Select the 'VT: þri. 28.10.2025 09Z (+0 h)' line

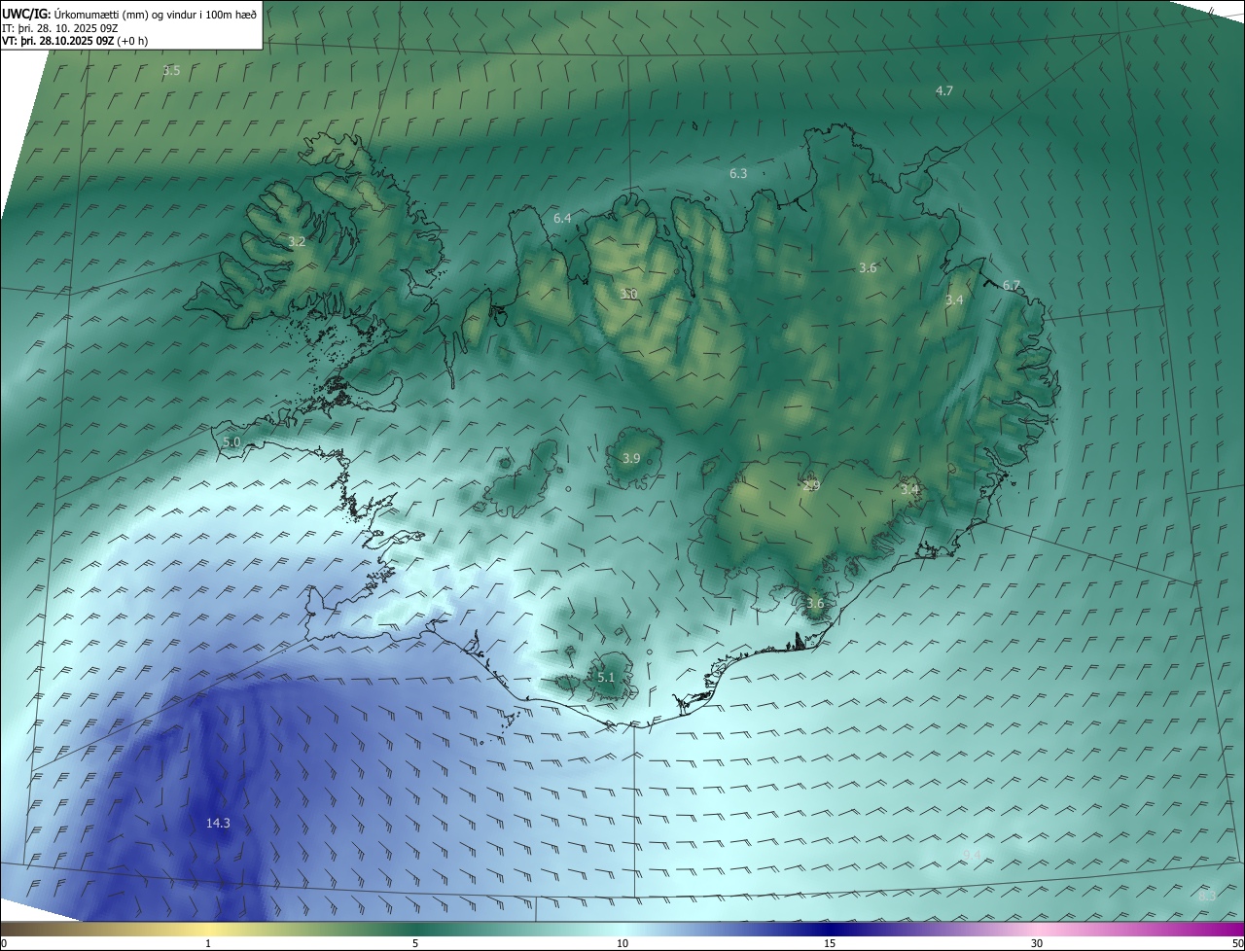click(x=75, y=41)
